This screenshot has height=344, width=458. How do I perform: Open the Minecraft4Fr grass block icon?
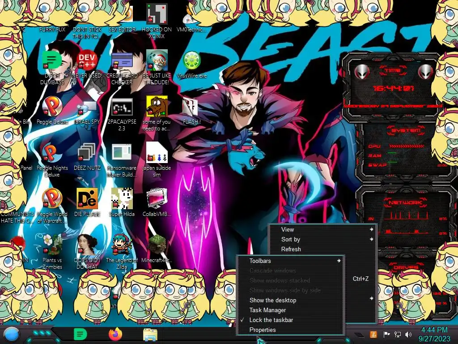(x=157, y=245)
